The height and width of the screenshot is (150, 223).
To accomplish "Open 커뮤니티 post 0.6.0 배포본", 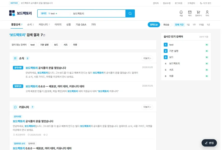I will coord(42,148).
